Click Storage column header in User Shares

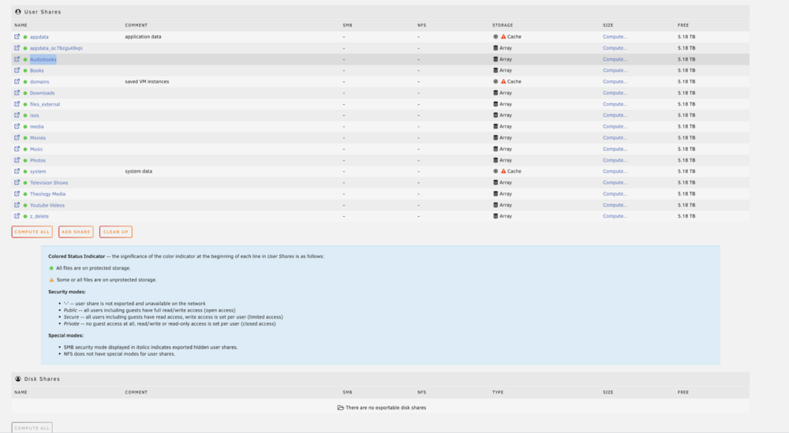point(502,25)
